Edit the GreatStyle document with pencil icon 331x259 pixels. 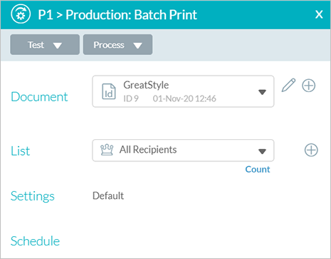pos(288,85)
